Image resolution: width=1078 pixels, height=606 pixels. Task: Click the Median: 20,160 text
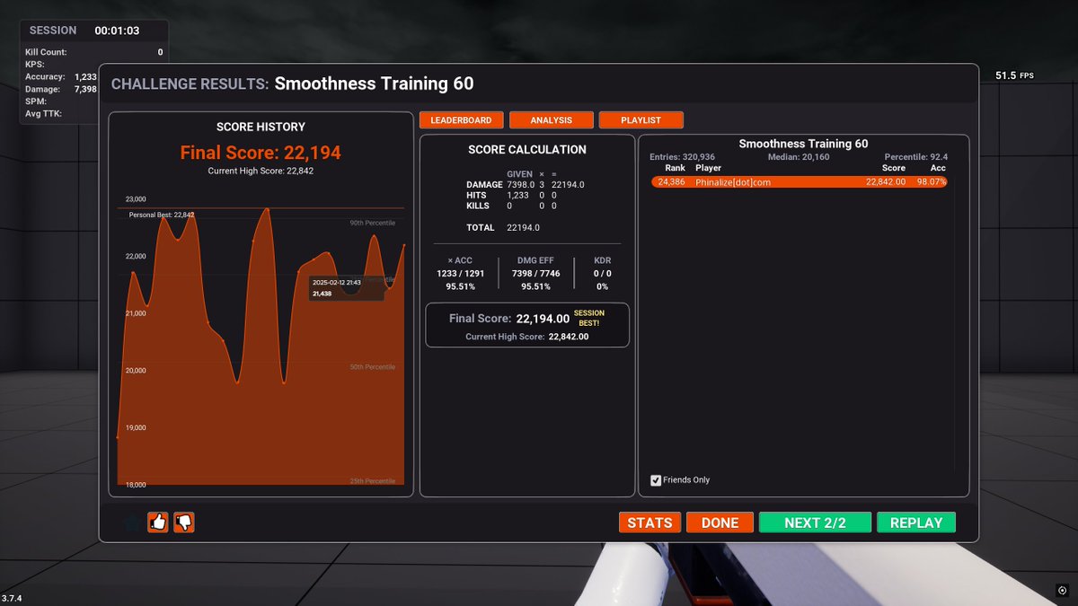pyautogui.click(x=799, y=157)
